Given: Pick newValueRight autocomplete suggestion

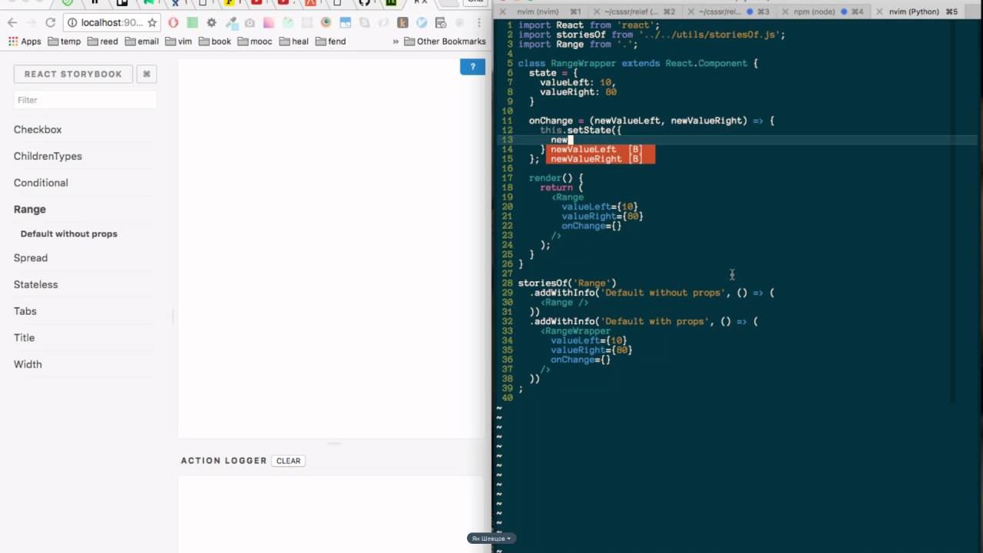Looking at the screenshot, I should (601, 159).
